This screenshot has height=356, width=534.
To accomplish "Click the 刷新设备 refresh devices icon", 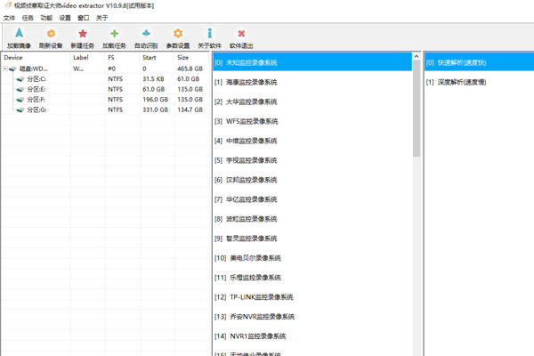I will pyautogui.click(x=51, y=33).
